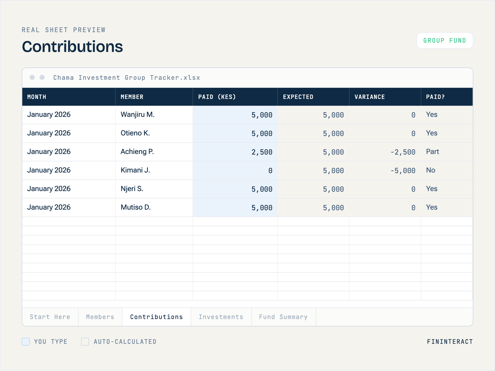Click Kimani J.'s paid amount 0

tap(235, 170)
